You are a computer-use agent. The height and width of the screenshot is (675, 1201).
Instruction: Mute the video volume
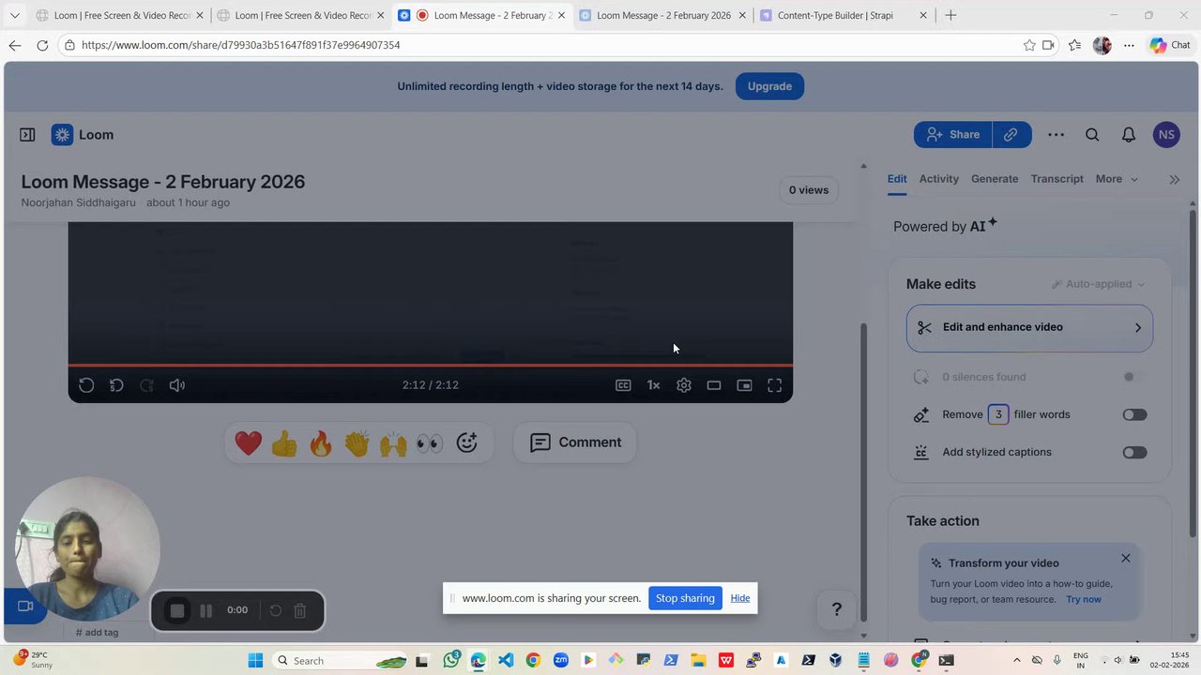click(176, 385)
